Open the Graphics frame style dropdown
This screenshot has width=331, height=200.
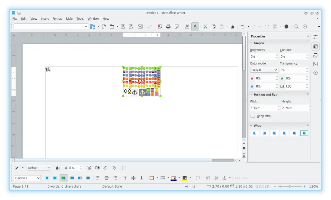(x=27, y=178)
